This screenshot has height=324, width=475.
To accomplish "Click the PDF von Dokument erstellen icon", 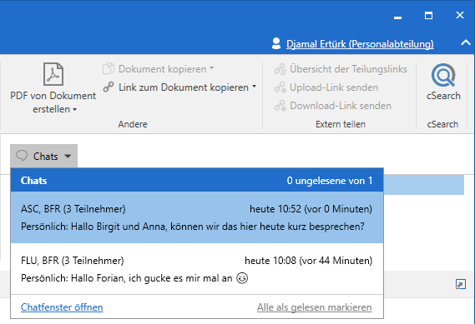I will click(x=53, y=74).
